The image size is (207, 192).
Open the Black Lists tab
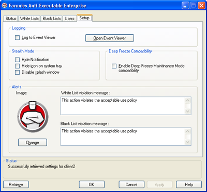52,19
